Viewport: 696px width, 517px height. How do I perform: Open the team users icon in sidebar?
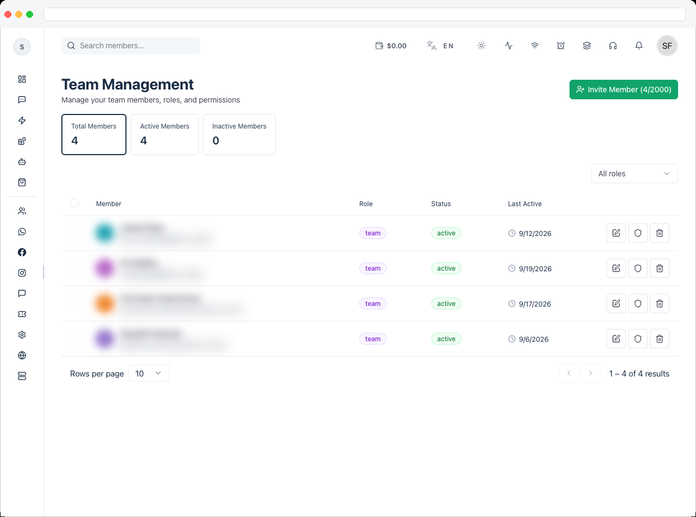pos(22,211)
